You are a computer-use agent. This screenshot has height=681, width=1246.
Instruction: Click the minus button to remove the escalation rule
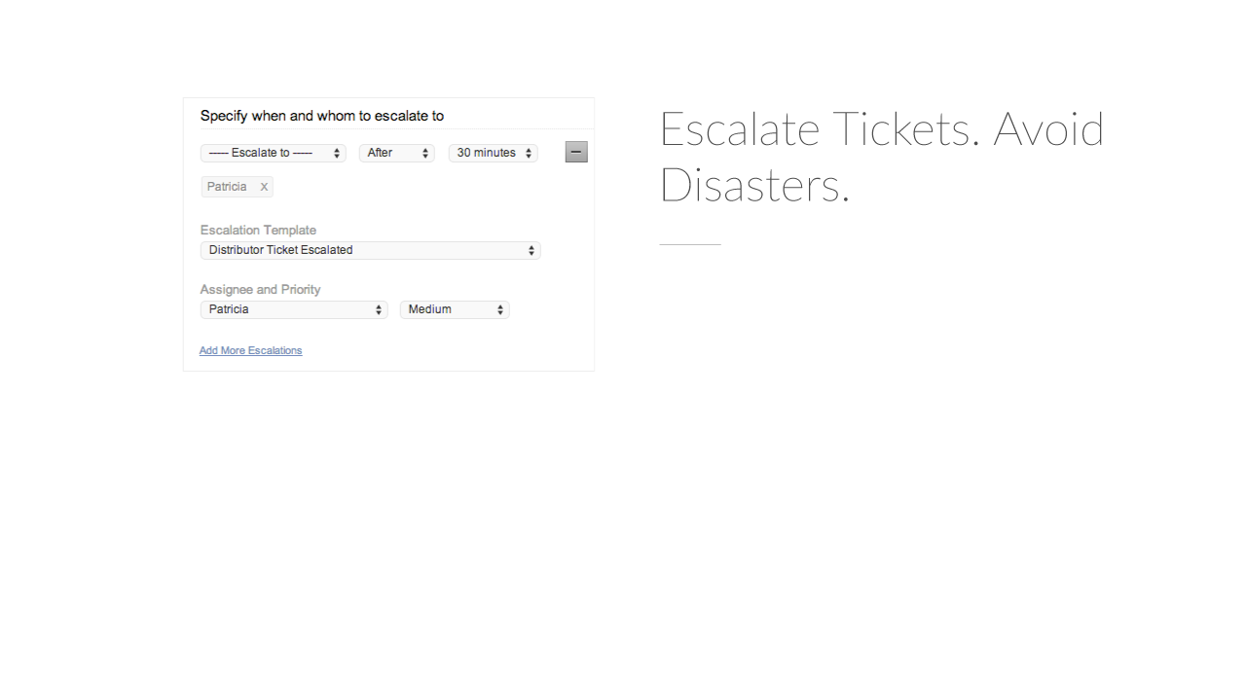click(x=576, y=152)
